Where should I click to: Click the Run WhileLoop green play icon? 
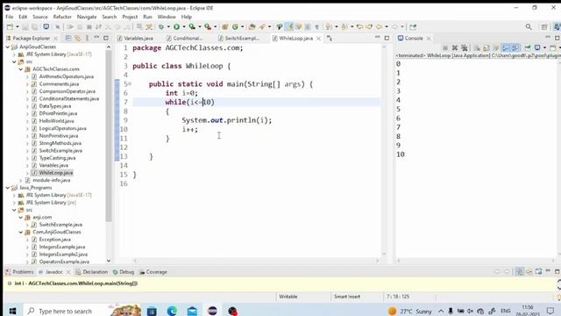pos(176,27)
